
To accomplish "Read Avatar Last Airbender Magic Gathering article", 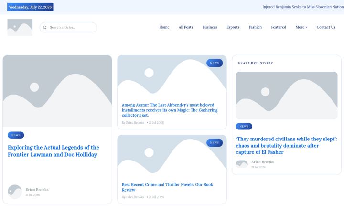I will (170, 110).
